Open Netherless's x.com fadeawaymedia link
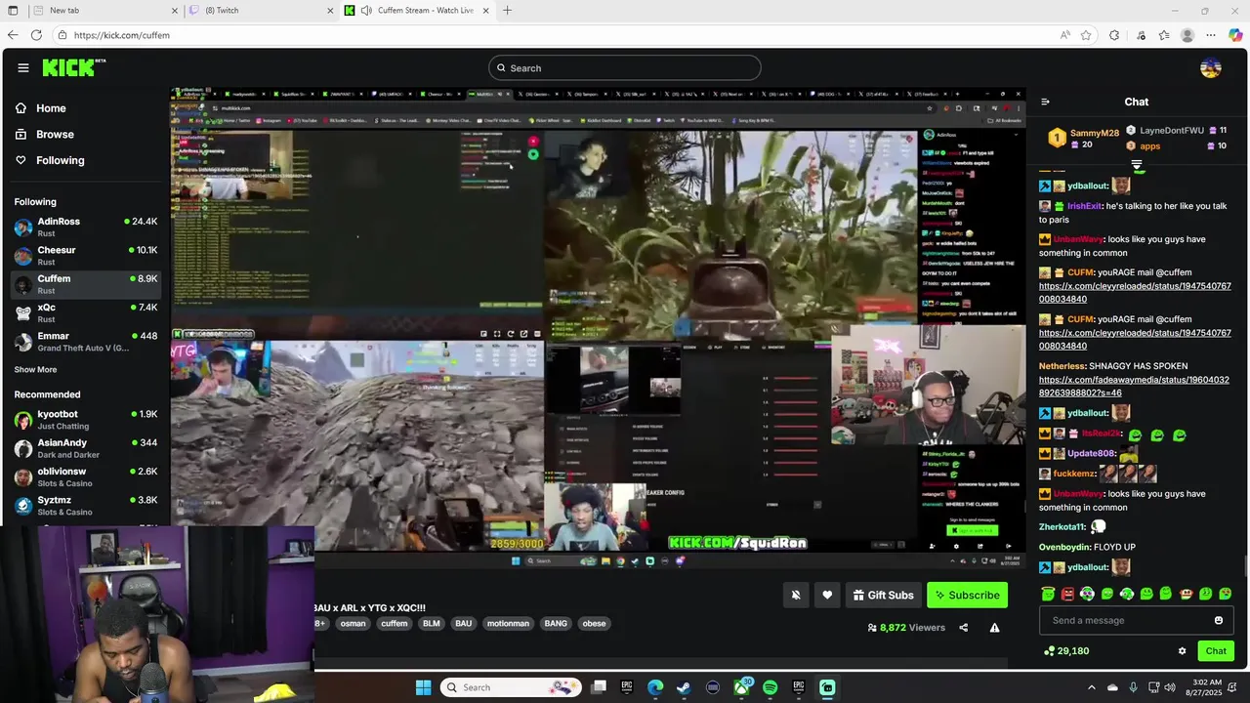This screenshot has height=703, width=1250. pyautogui.click(x=1134, y=387)
